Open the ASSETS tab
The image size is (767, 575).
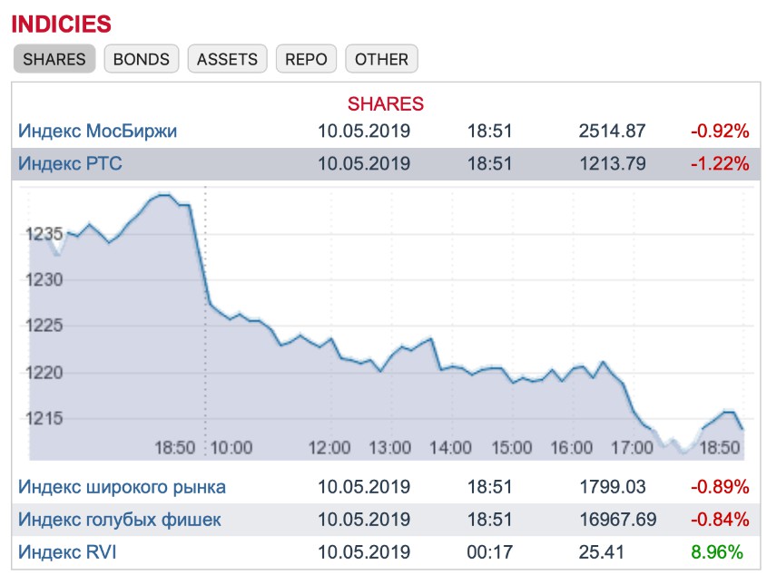pyautogui.click(x=227, y=59)
